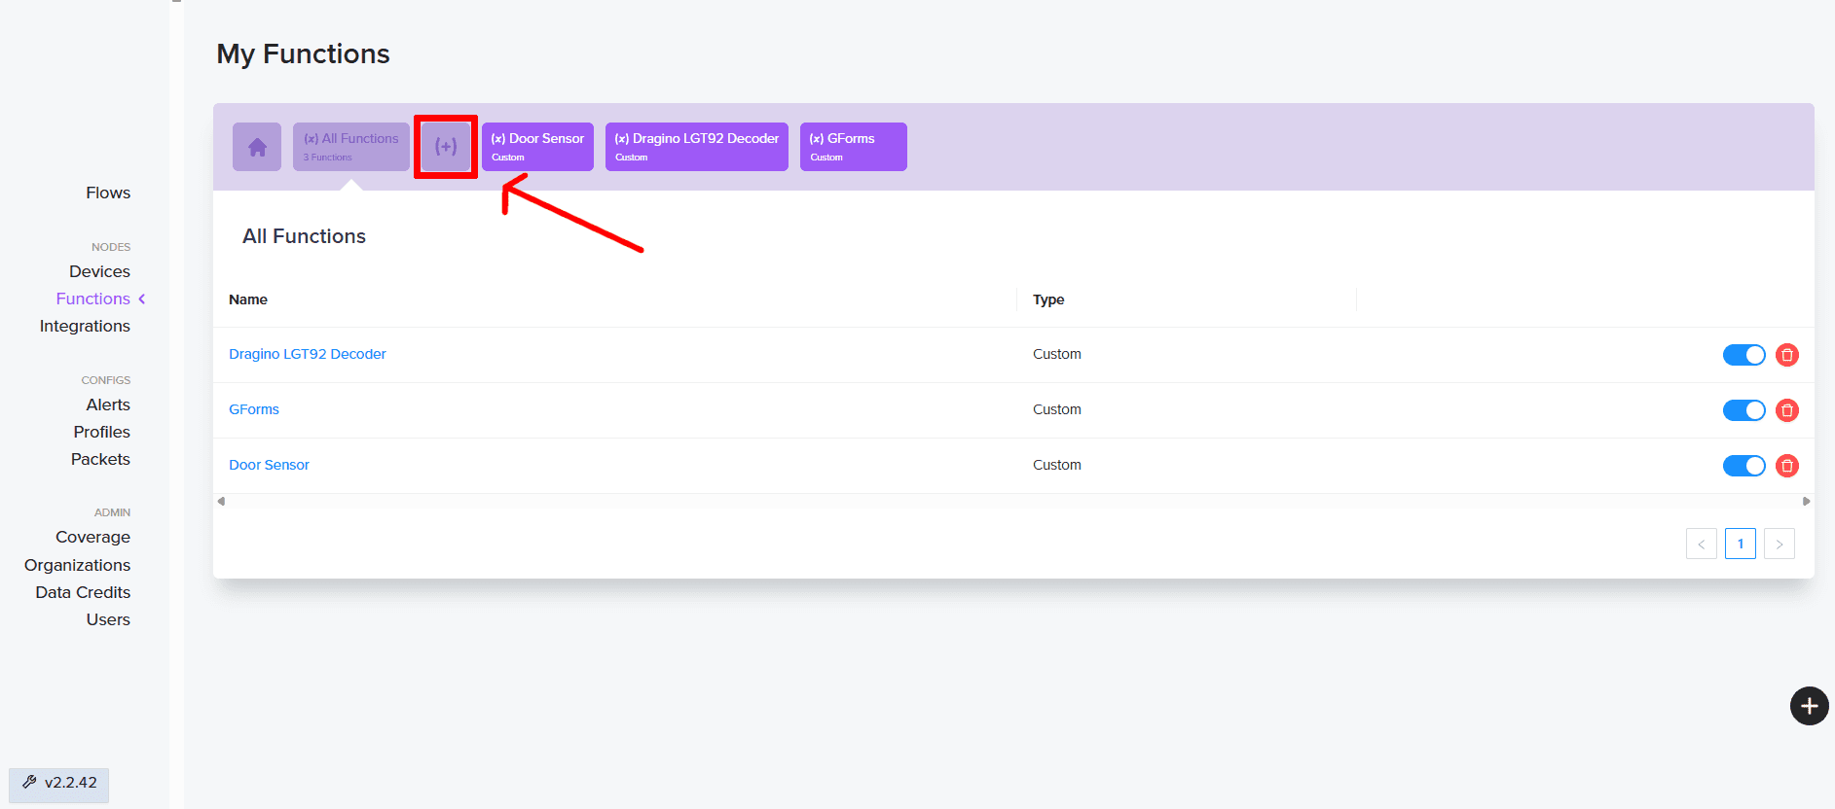Toggle off Dragino LGT92 Decoder function
This screenshot has height=809, width=1835.
pos(1744,355)
